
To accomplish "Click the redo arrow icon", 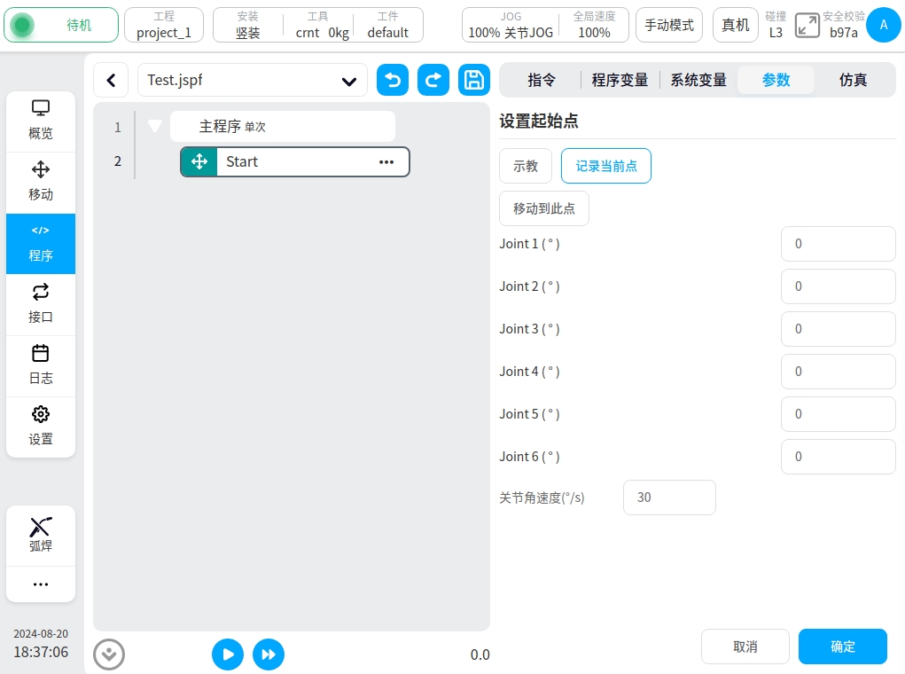I will [433, 80].
